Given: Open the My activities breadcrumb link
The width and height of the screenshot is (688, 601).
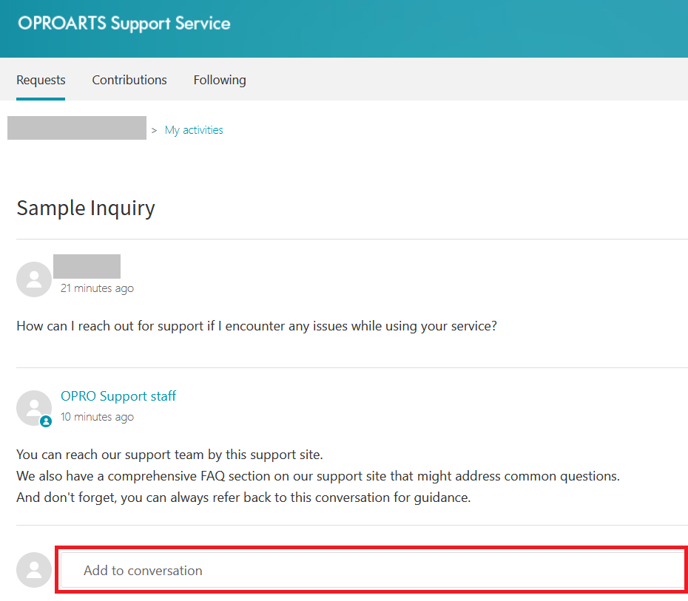Looking at the screenshot, I should pos(194,130).
